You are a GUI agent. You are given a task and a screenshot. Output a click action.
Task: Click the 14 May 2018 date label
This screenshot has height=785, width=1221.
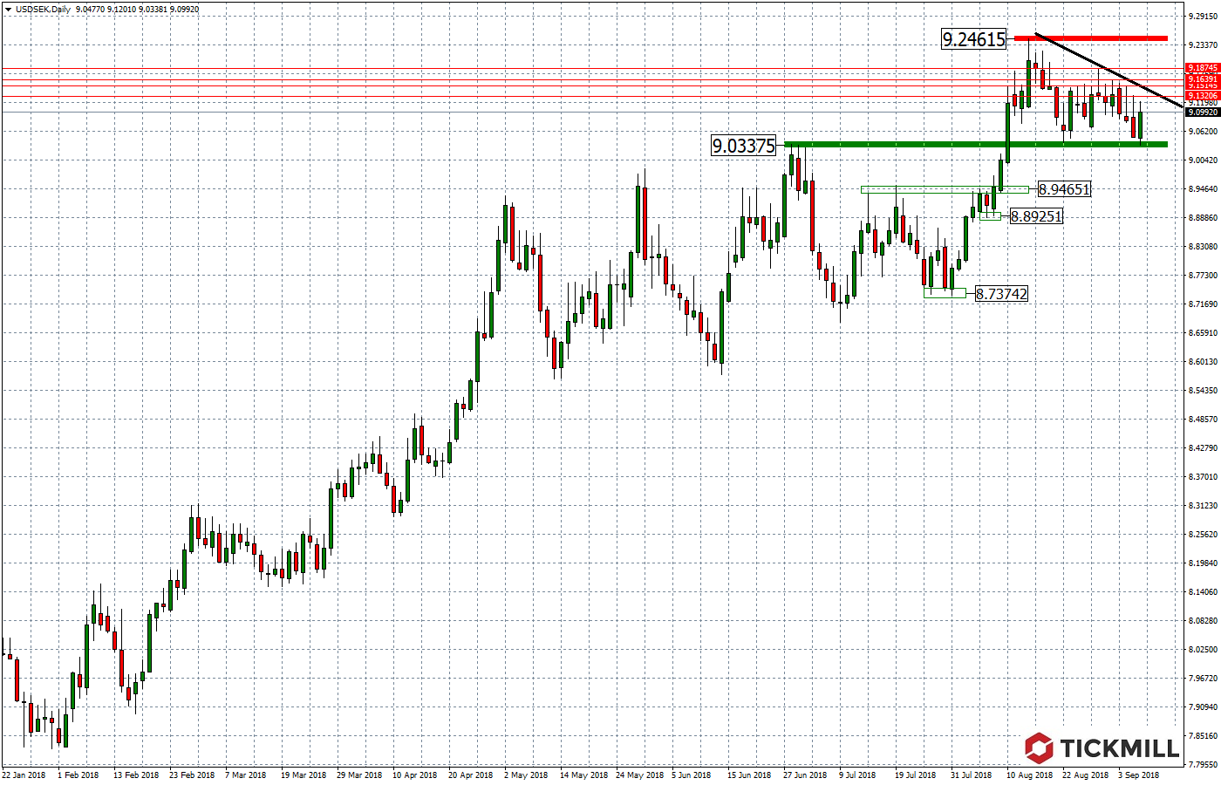tap(583, 775)
